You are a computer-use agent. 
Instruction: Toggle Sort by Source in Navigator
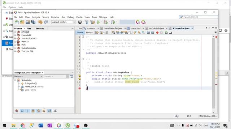[x=55, y=111]
